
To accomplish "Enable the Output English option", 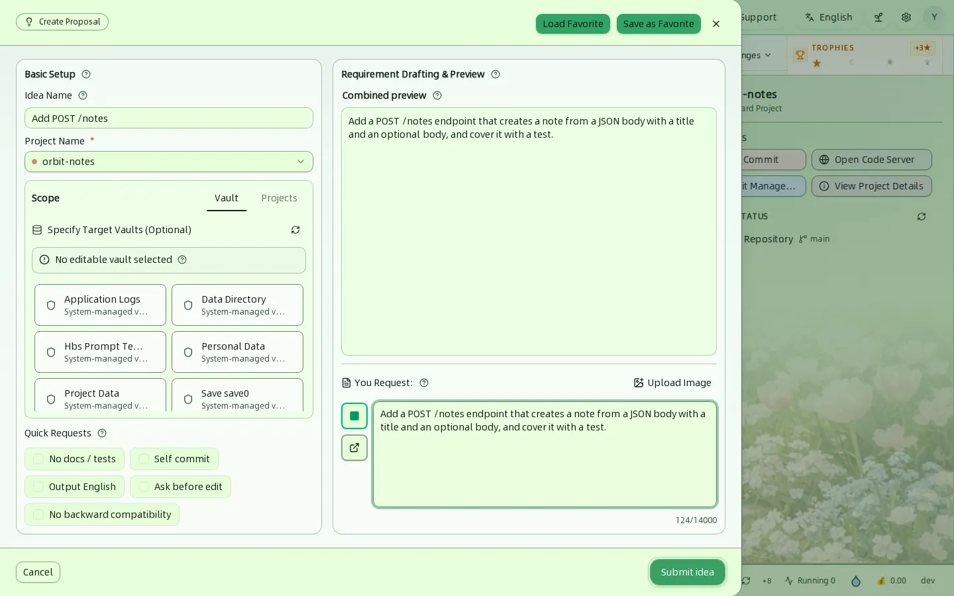I will click(74, 487).
